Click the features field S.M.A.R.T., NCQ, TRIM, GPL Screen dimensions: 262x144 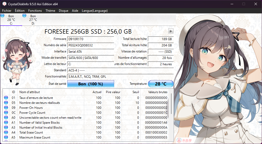120,77
